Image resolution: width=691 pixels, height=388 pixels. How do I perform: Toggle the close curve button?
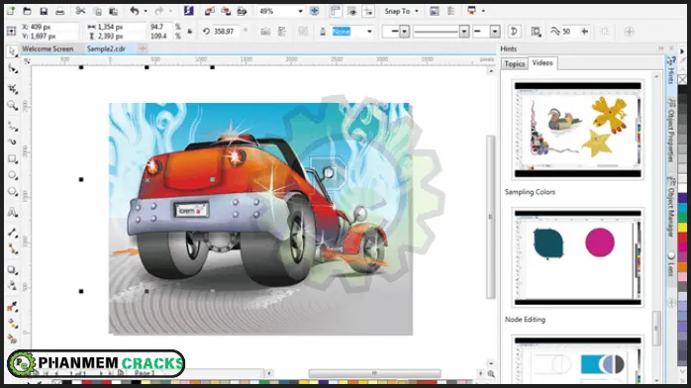[514, 32]
